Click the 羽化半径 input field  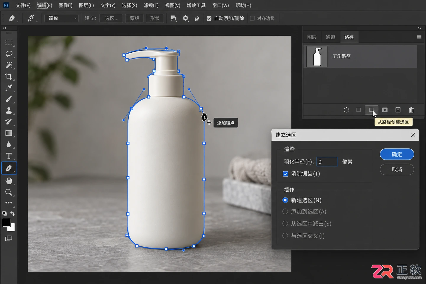pos(327,162)
